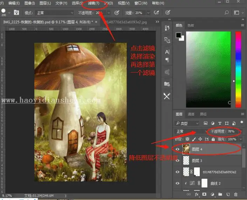247x200 pixels.
Task: Add a layer style via fx icon
Action: click(197, 194)
